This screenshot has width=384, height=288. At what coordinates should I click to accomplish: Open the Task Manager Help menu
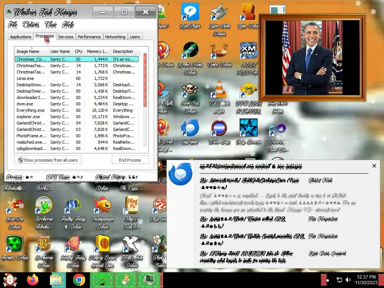pos(68,24)
